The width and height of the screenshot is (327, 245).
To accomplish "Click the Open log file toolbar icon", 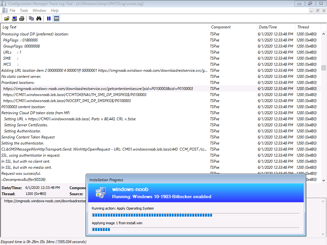I will tap(7, 19).
